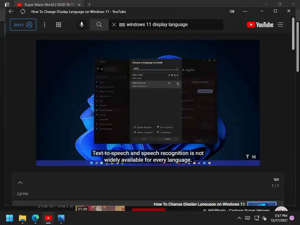Click the video player area
300x225 pixels.
(148, 103)
